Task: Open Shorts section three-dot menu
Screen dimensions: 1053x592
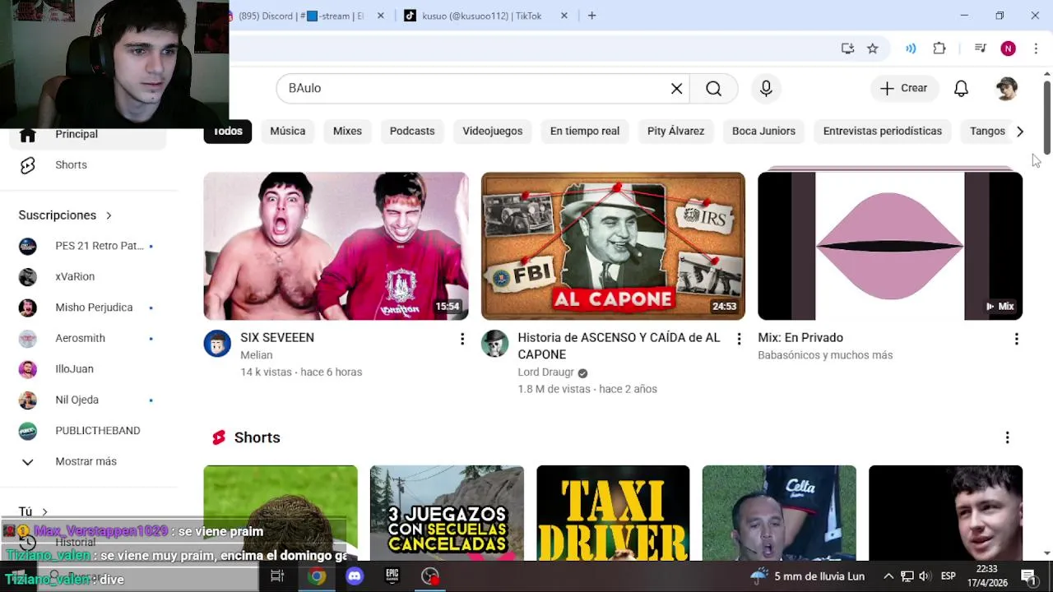Action: (x=1007, y=437)
